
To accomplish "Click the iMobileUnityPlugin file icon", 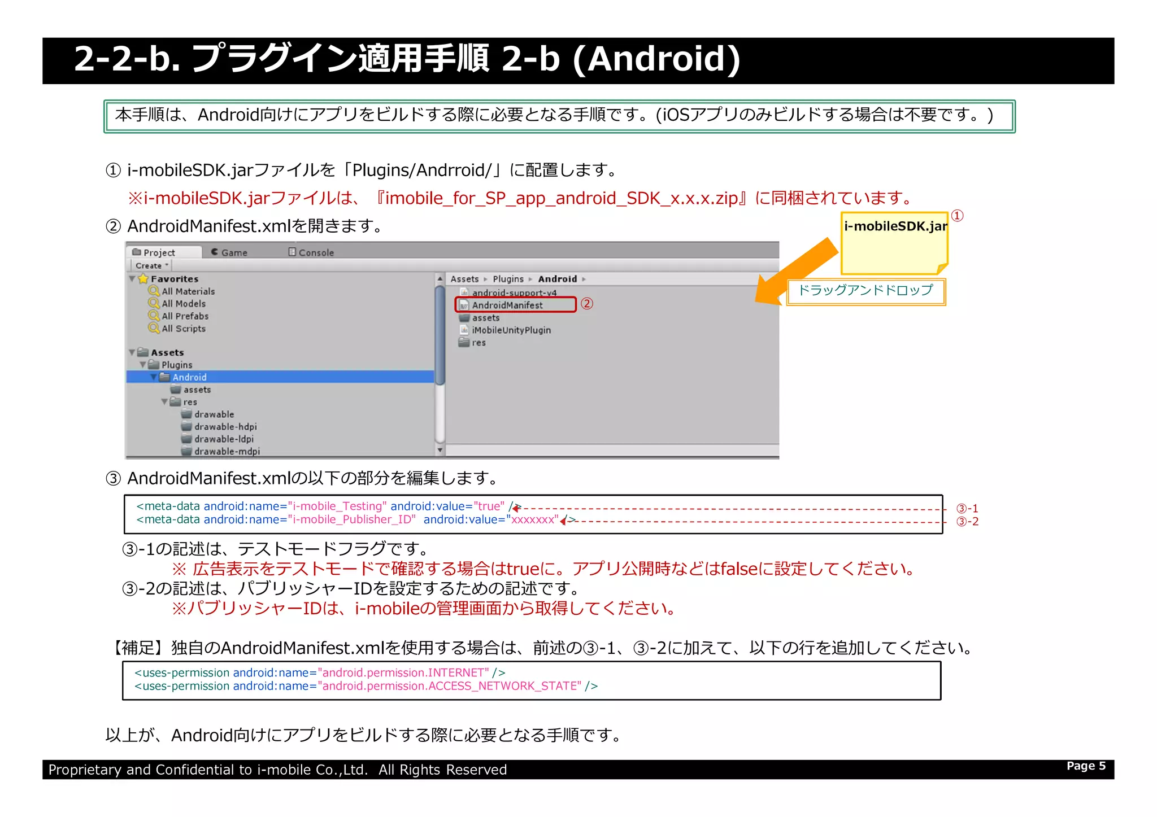I will 464,330.
